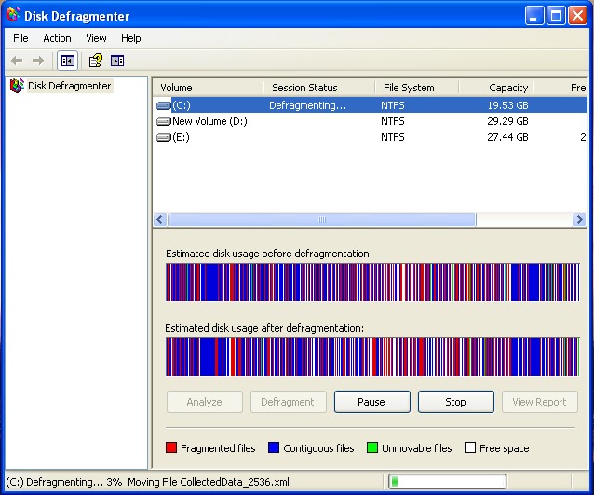594x495 pixels.
Task: Click the right arrow of the horizontal scrollbar
Action: click(579, 220)
